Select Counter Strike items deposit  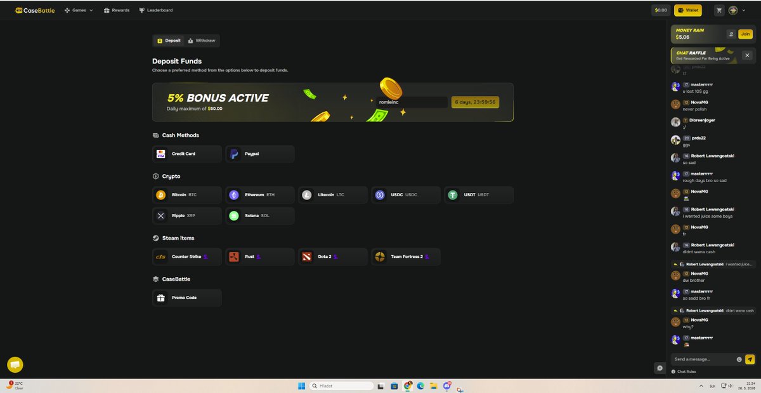(187, 256)
